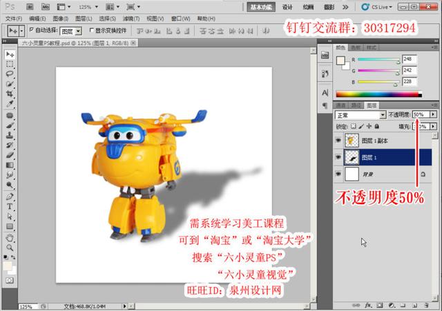Select the Eraser tool
The width and height of the screenshot is (442, 311).
10,155
